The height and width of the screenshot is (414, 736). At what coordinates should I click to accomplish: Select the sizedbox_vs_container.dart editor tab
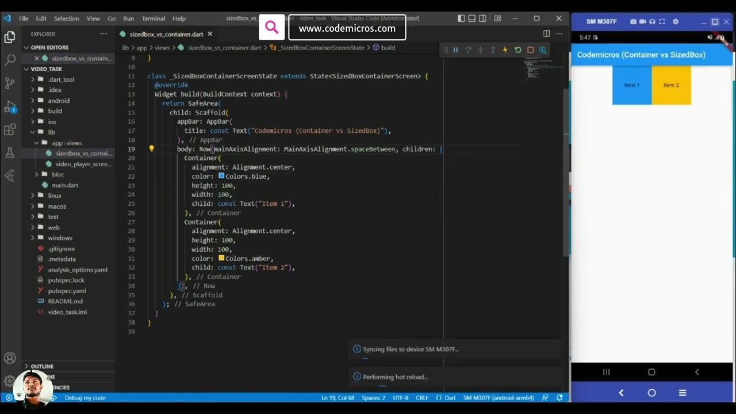pyautogui.click(x=167, y=34)
